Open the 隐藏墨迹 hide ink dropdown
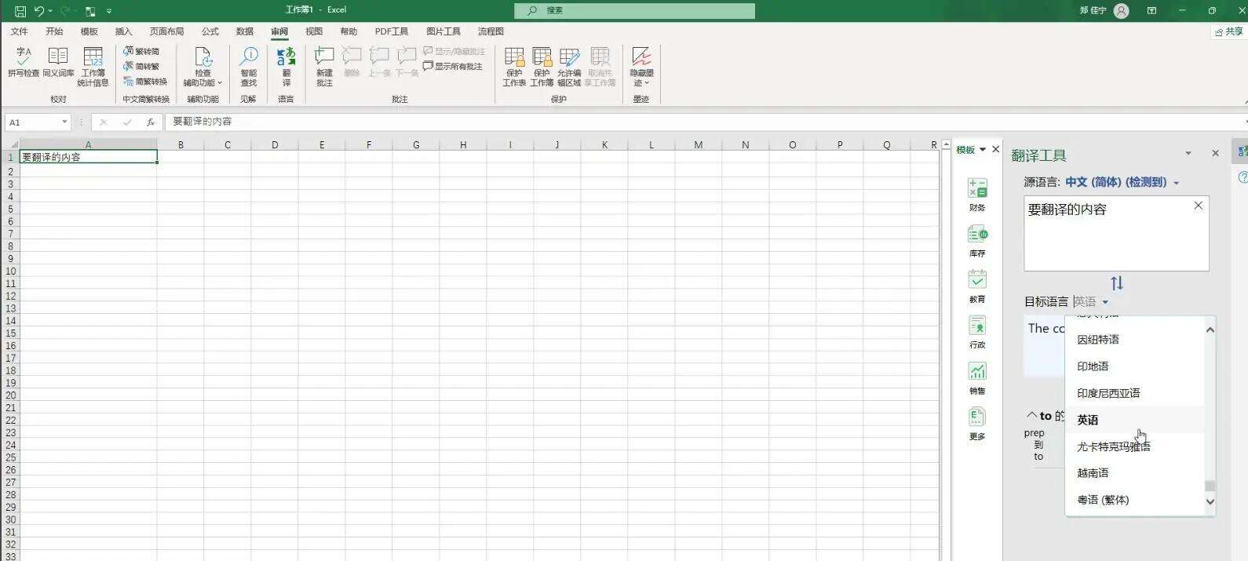This screenshot has width=1248, height=561. click(641, 67)
